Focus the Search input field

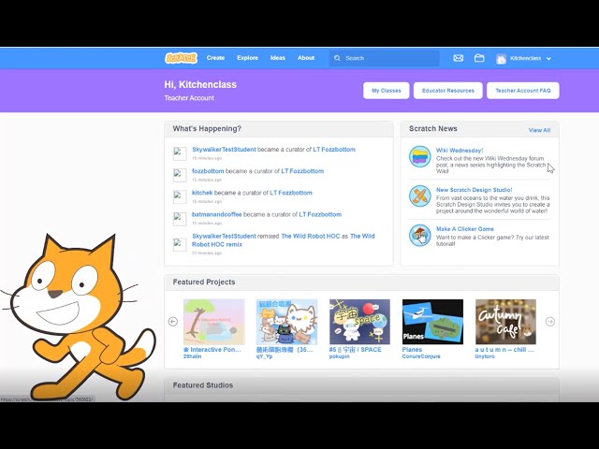click(x=385, y=58)
